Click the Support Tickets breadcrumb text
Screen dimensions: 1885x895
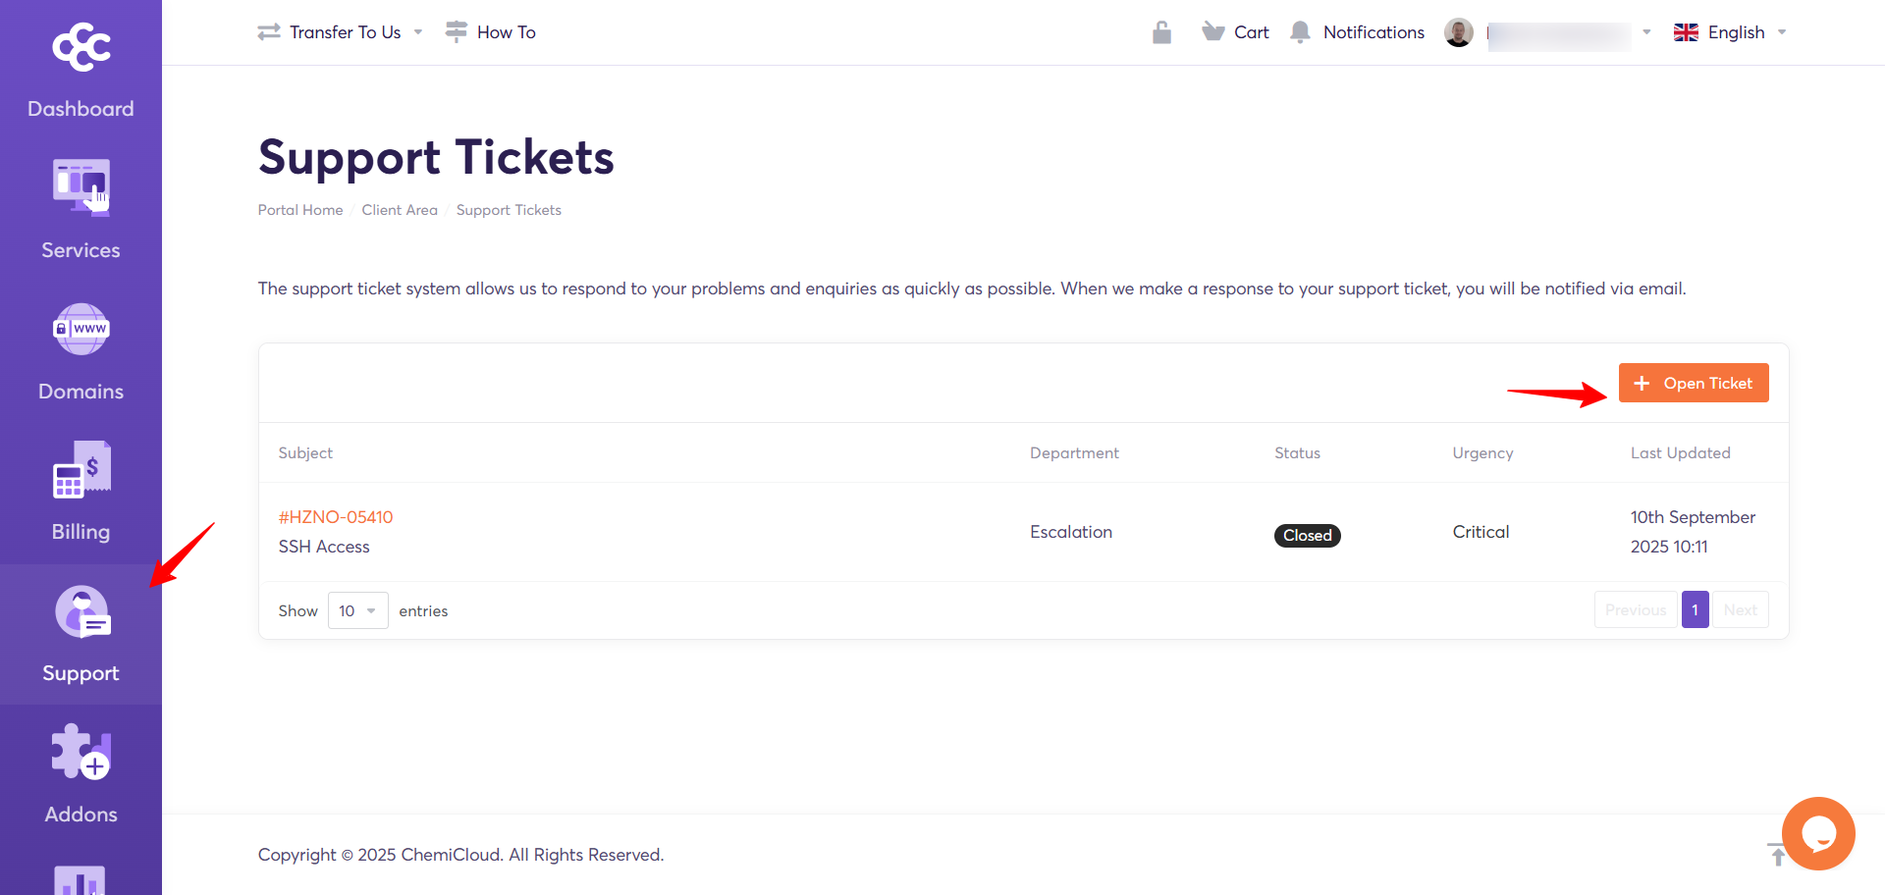point(509,210)
